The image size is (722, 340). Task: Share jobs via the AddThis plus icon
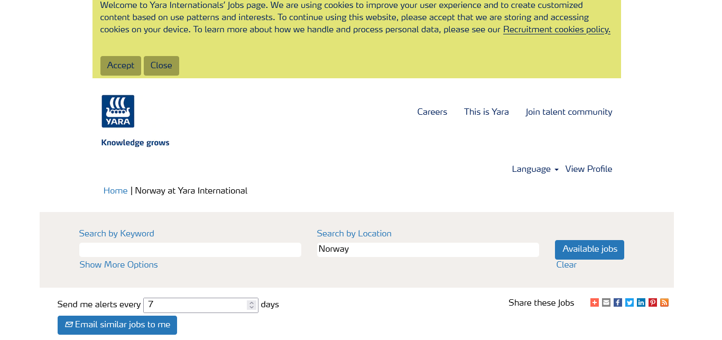595,302
